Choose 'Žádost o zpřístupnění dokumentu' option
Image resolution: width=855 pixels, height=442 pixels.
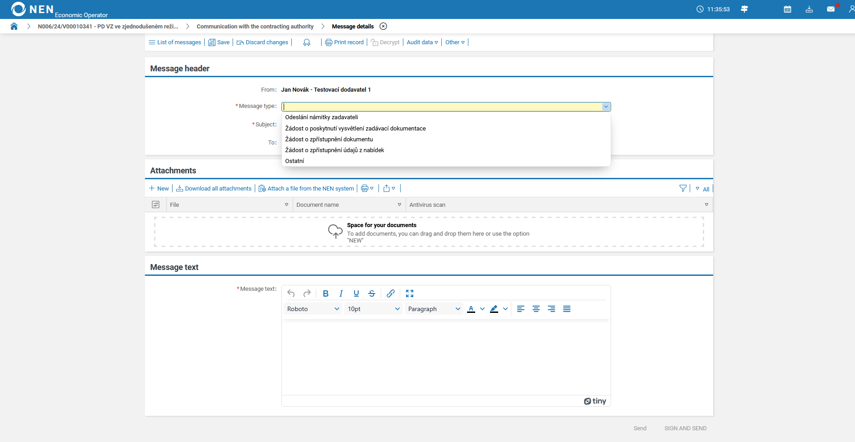329,139
